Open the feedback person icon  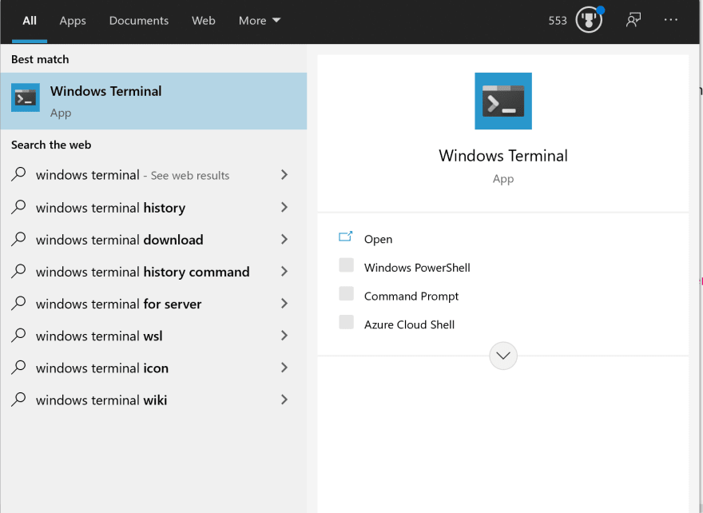point(633,20)
